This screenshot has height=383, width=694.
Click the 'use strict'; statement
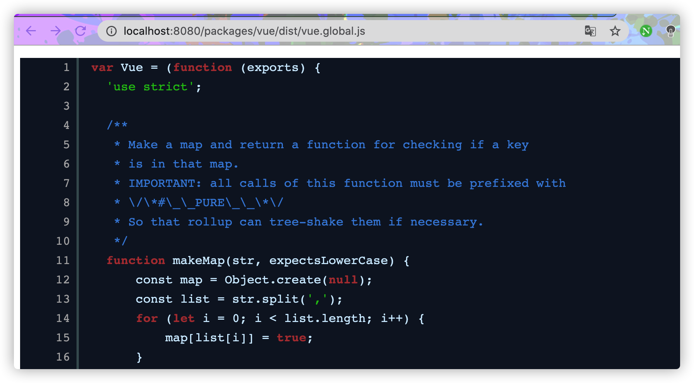[154, 87]
